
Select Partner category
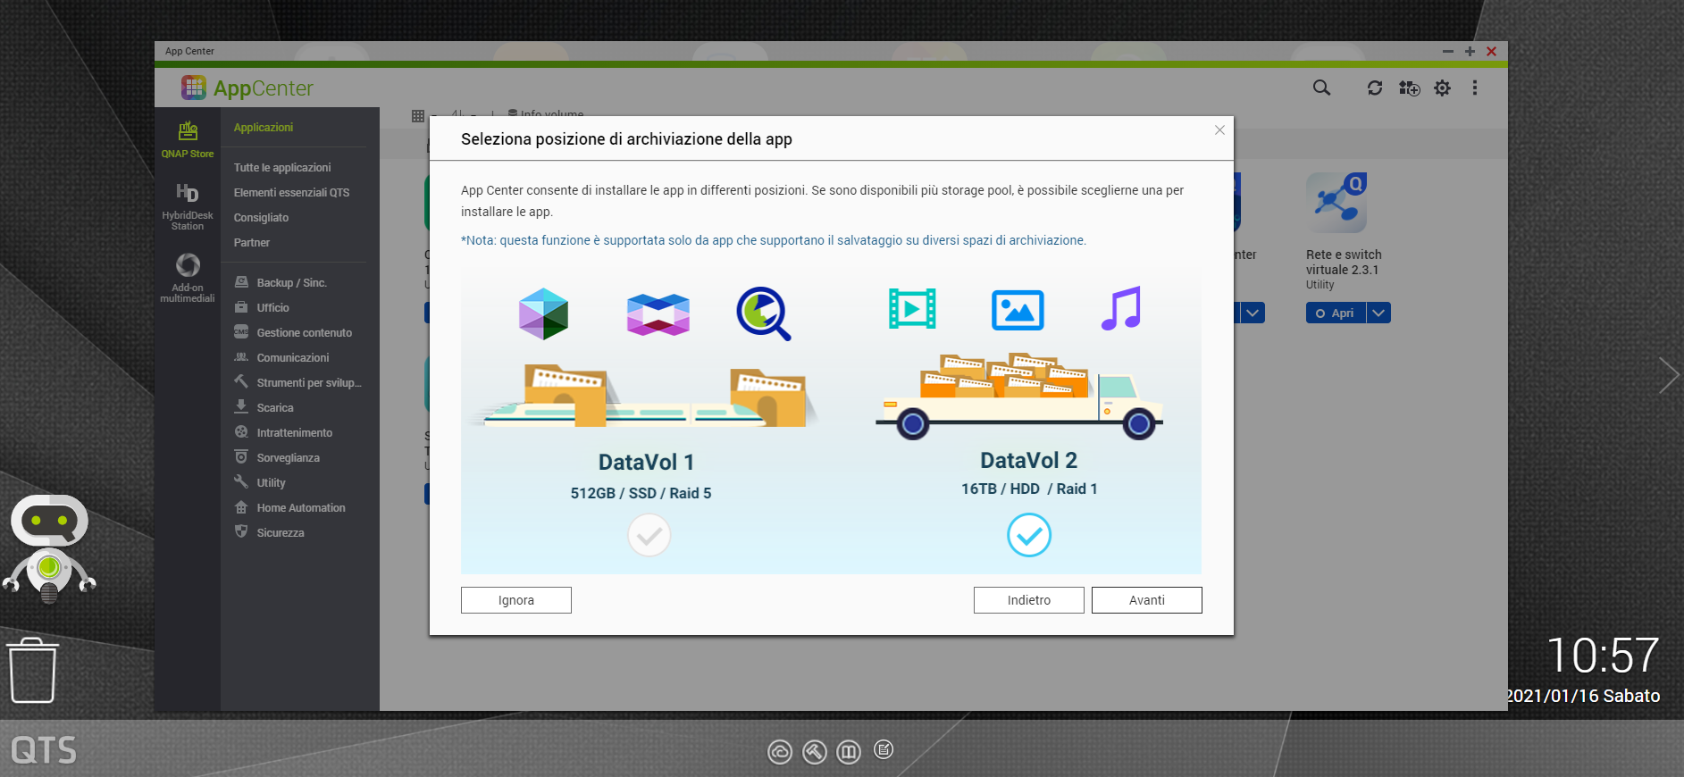pyautogui.click(x=252, y=243)
